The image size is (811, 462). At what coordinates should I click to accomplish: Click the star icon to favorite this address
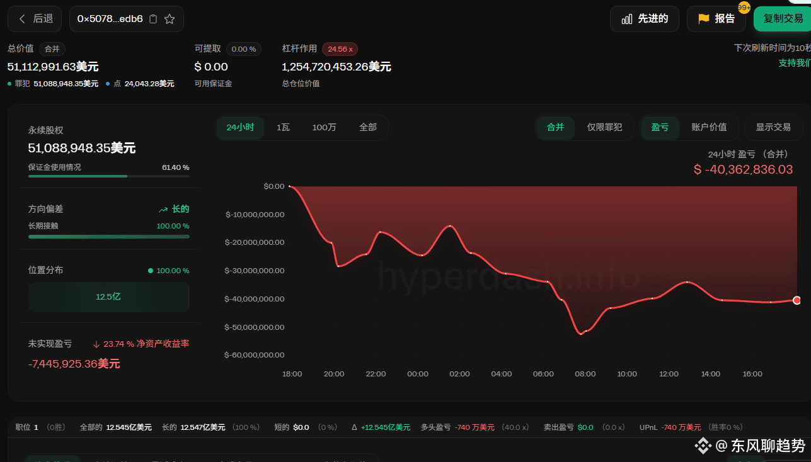[169, 19]
